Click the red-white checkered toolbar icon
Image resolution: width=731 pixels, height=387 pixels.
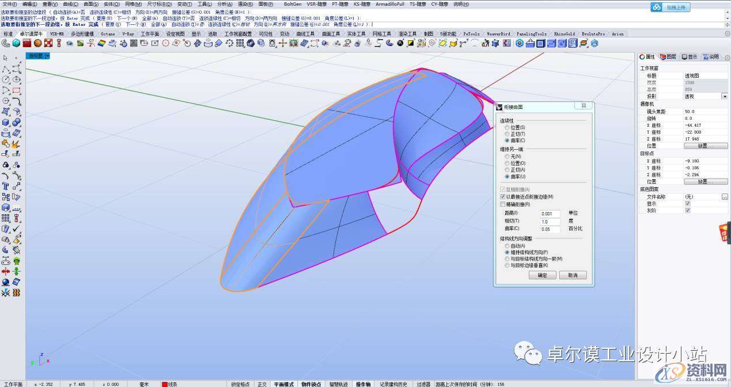coord(48,43)
